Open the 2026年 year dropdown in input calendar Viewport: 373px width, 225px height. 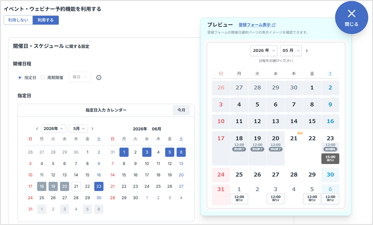coord(54,129)
